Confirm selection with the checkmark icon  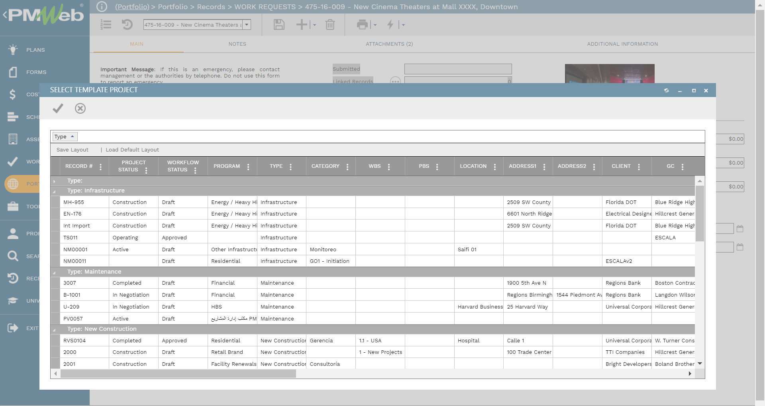pos(57,108)
